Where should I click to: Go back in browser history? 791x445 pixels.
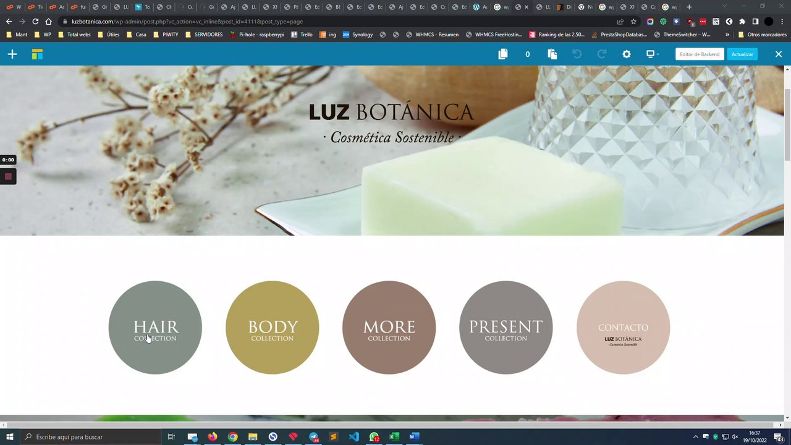pyautogui.click(x=9, y=21)
